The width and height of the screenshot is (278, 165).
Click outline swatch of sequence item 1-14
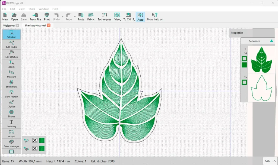pyautogui.click(x=244, y=59)
